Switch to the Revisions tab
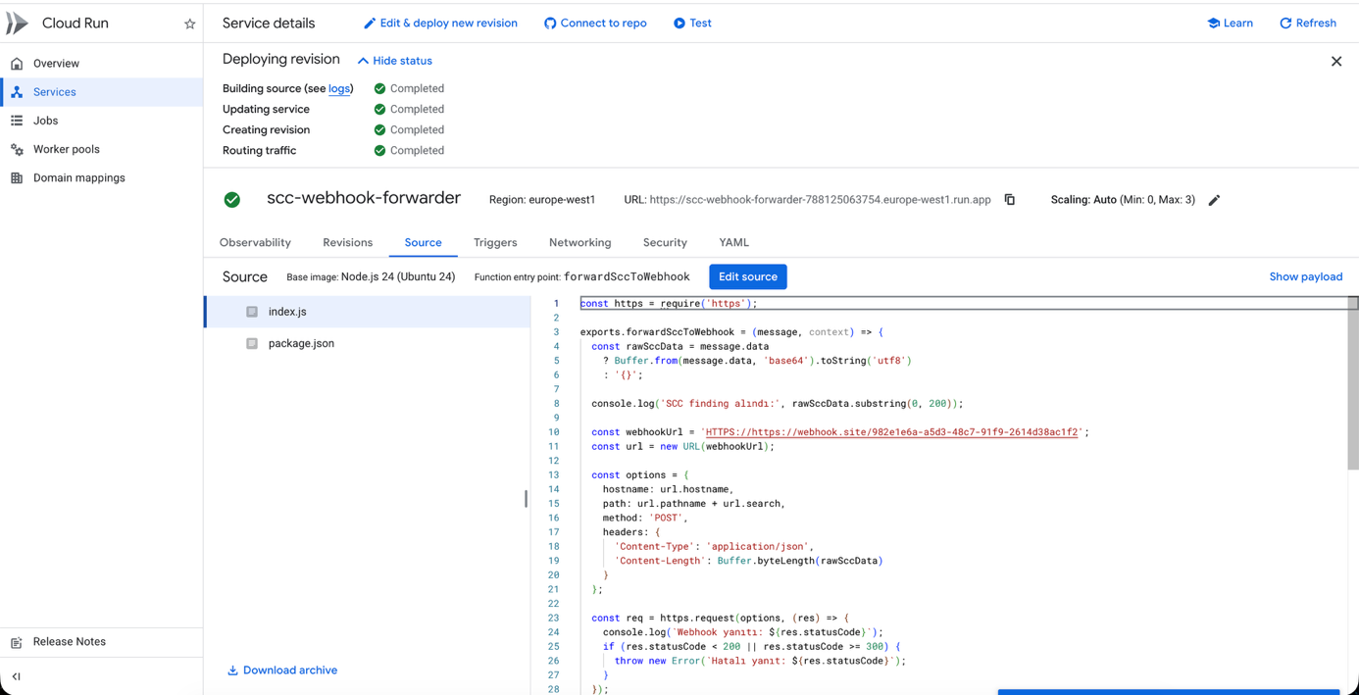 [x=347, y=243]
